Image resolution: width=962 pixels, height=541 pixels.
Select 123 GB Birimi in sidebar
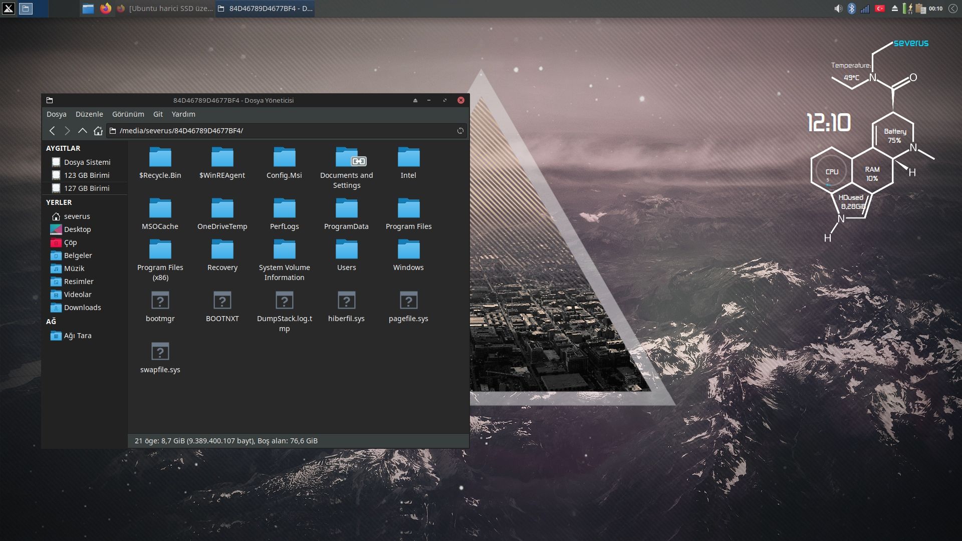(86, 175)
